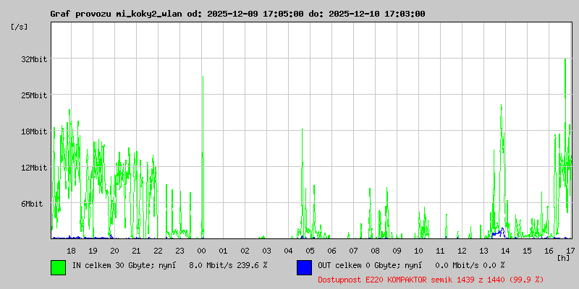Click the hour 23 x-axis label

click(179, 251)
